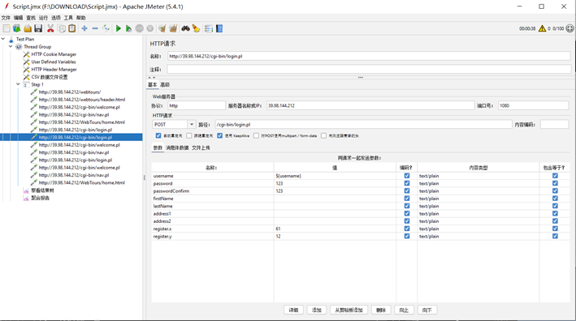Click the New test plan icon

tap(6, 28)
